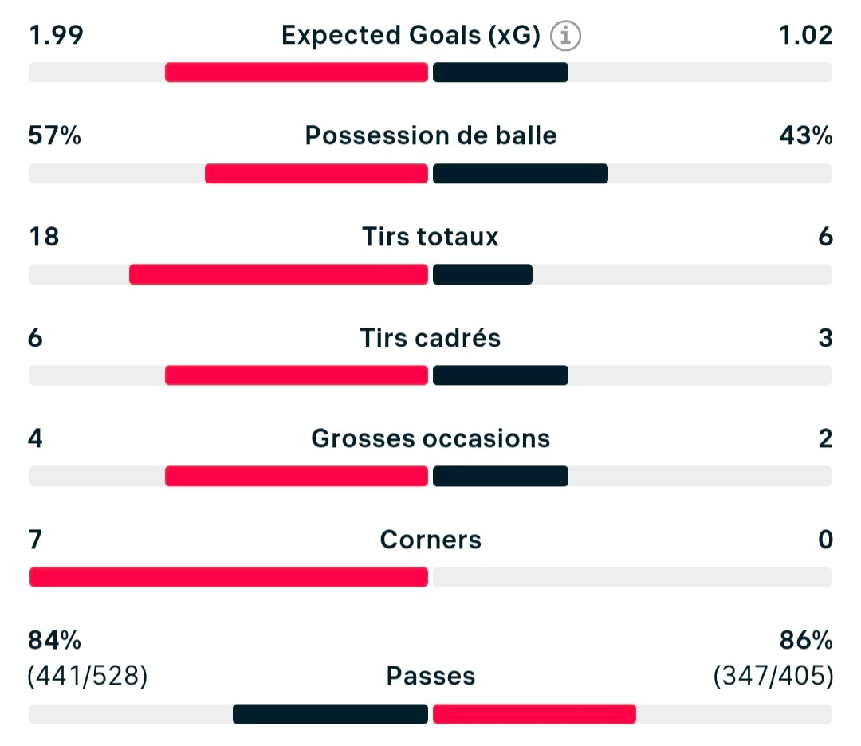This screenshot has height=746, width=861.
Task: Click the full red Corners bar
Action: tap(229, 577)
